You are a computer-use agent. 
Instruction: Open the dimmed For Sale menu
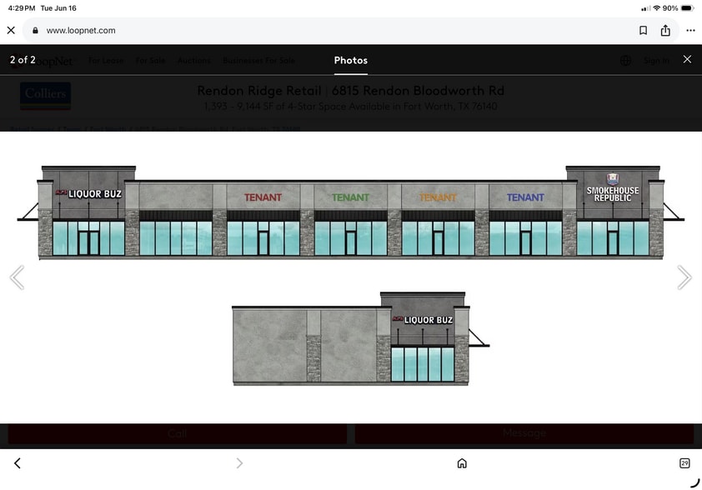point(150,60)
